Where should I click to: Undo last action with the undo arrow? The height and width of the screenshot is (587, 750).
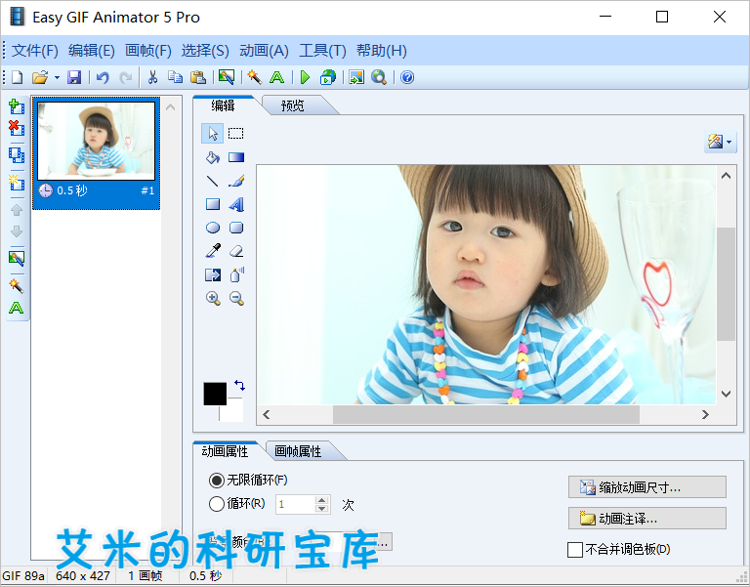point(103,77)
